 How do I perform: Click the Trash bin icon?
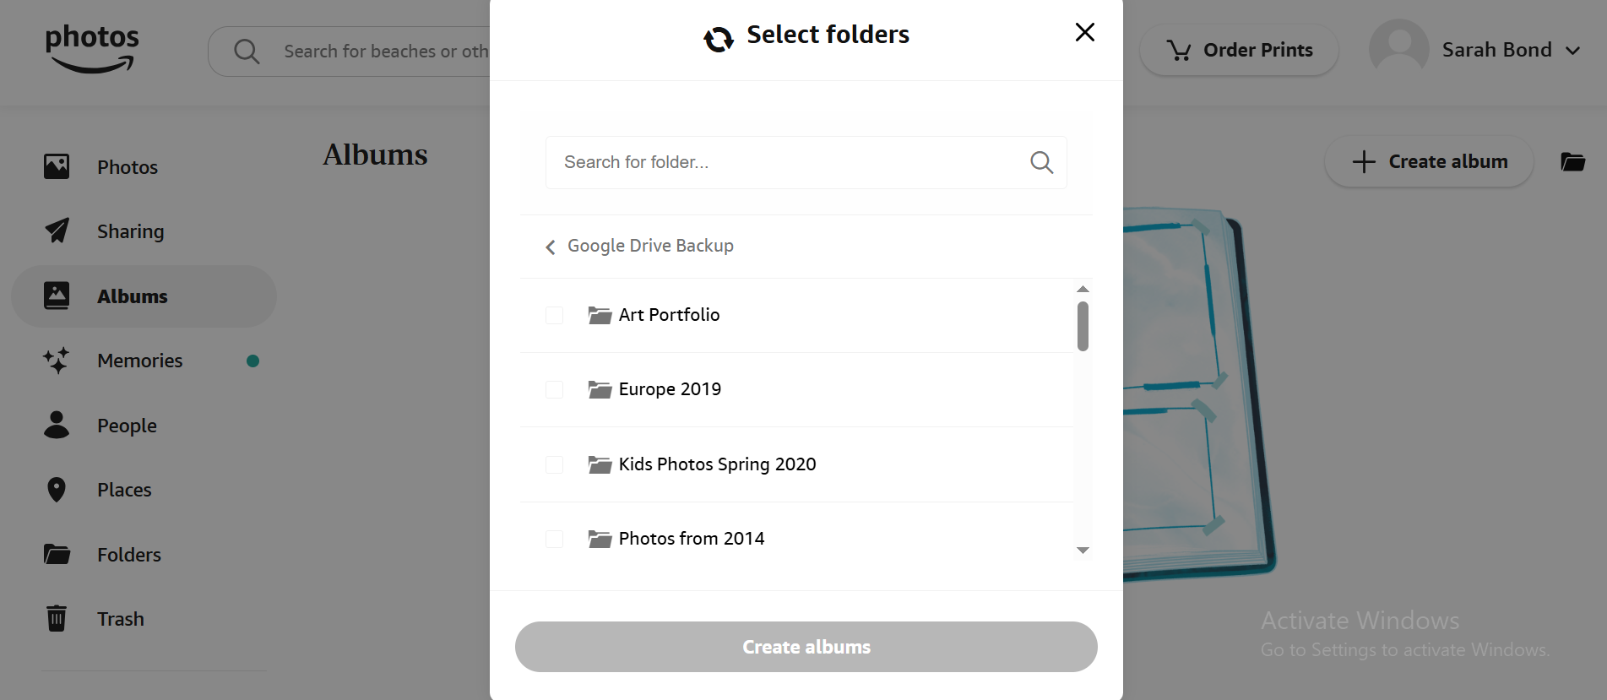coord(57,618)
